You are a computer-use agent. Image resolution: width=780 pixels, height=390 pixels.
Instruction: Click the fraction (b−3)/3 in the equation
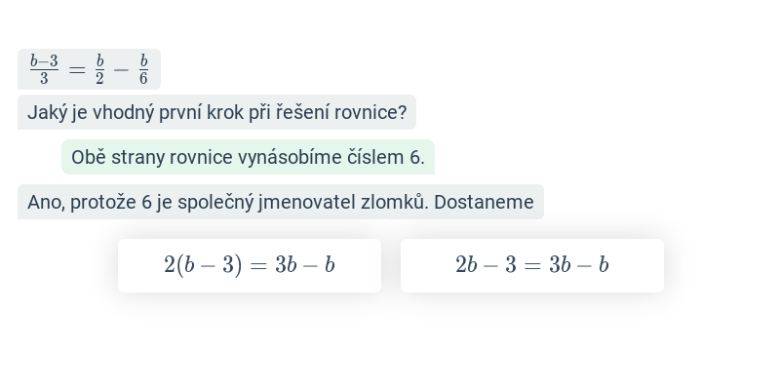pos(44,69)
